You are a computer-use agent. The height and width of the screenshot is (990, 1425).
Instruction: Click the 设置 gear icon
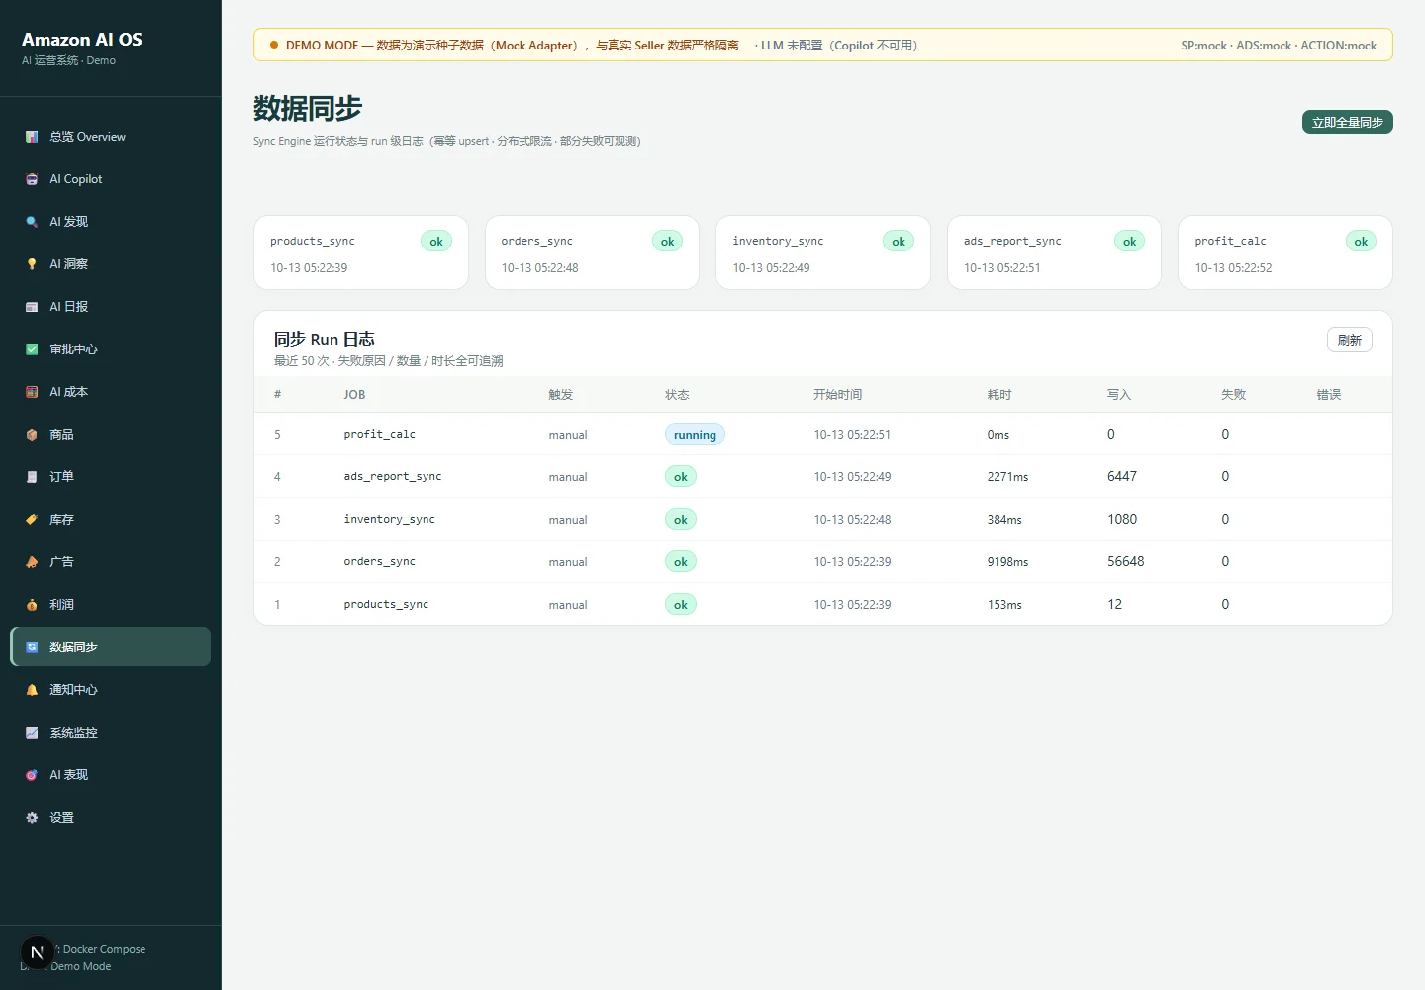tap(32, 818)
